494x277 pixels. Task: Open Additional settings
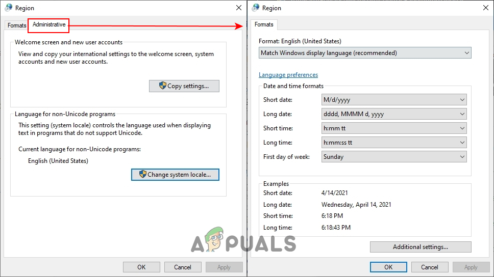[x=421, y=247]
